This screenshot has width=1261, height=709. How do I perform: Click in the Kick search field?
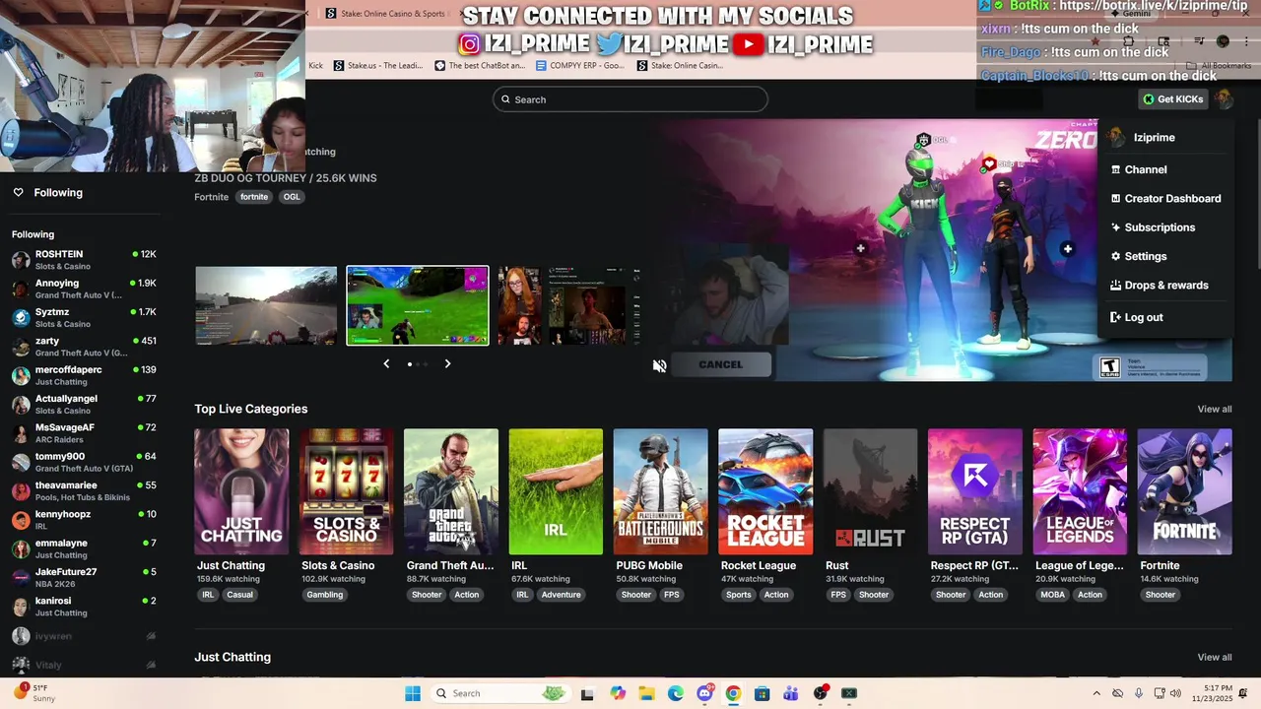click(x=630, y=99)
